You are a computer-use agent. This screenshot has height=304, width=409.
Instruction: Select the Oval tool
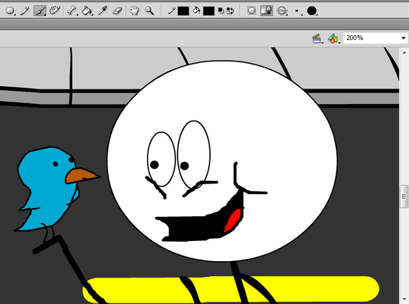tap(10, 11)
